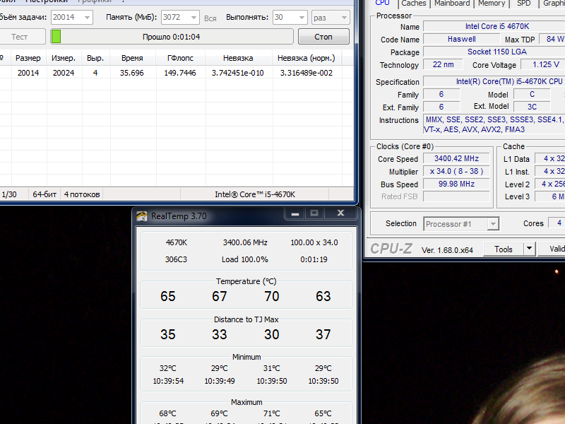
Task: Switch to the SPD tab in CPU-Z
Action: (523, 3)
